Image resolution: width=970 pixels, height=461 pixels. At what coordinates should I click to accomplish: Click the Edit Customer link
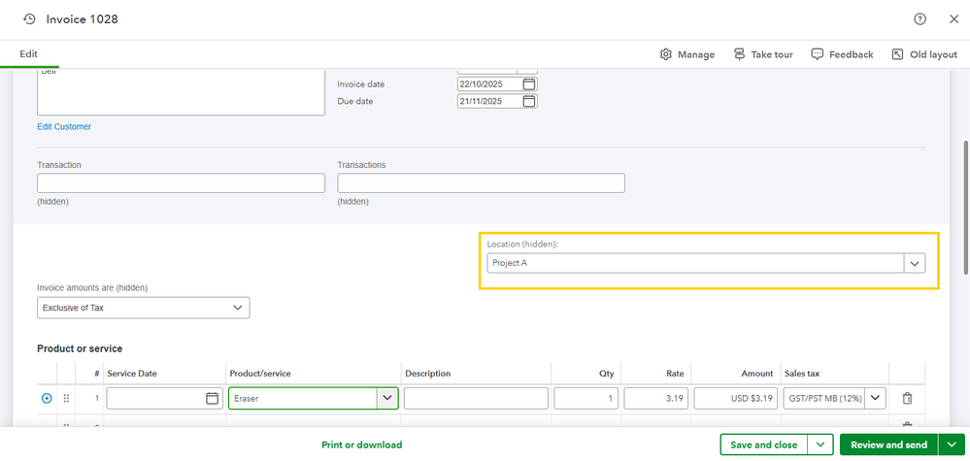click(x=64, y=127)
